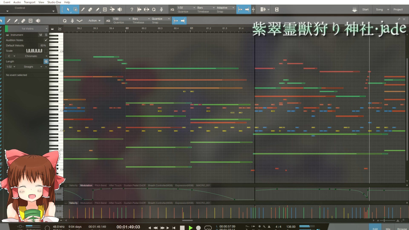Open the top toolbar Adaptive Snap dropdown
This screenshot has height=230, width=409.
pos(226,8)
